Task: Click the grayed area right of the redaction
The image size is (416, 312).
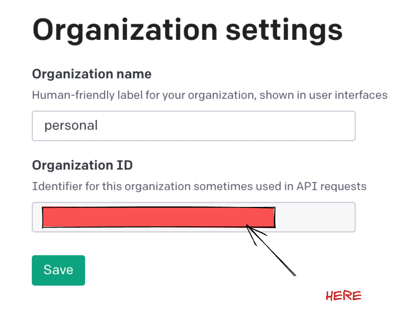Action: [x=315, y=217]
